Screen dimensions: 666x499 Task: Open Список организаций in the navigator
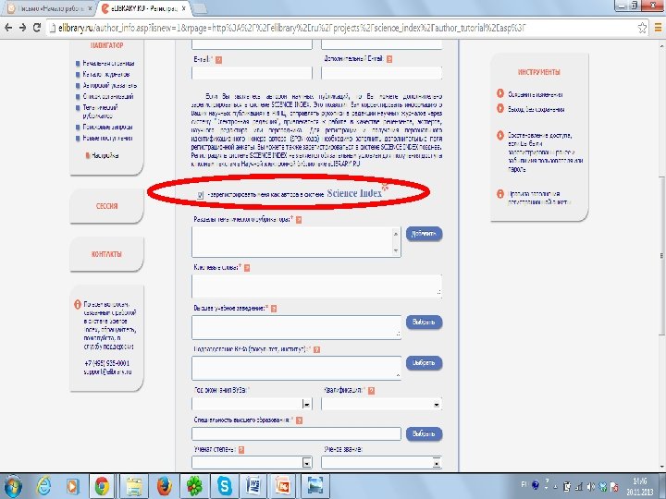[108, 96]
